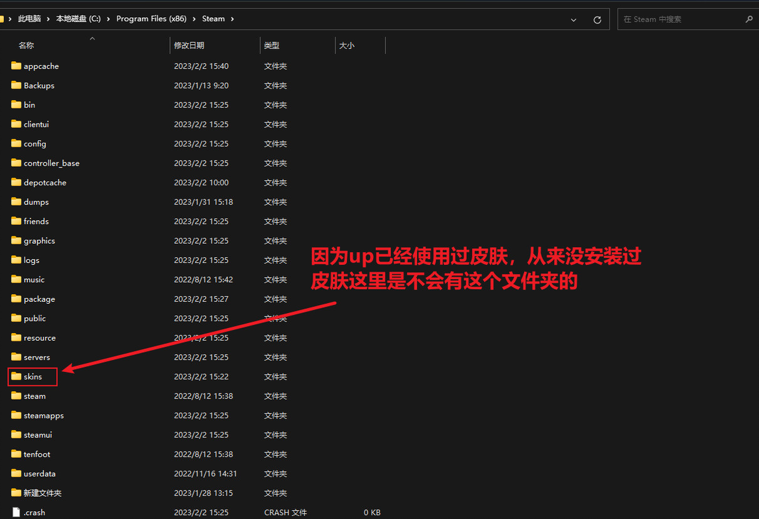The height and width of the screenshot is (519, 759).
Task: Click the graphics folder icon
Action: click(16, 240)
